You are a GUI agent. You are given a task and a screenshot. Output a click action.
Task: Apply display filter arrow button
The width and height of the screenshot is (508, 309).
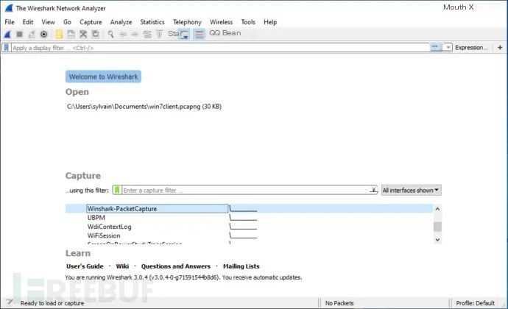[x=435, y=47]
